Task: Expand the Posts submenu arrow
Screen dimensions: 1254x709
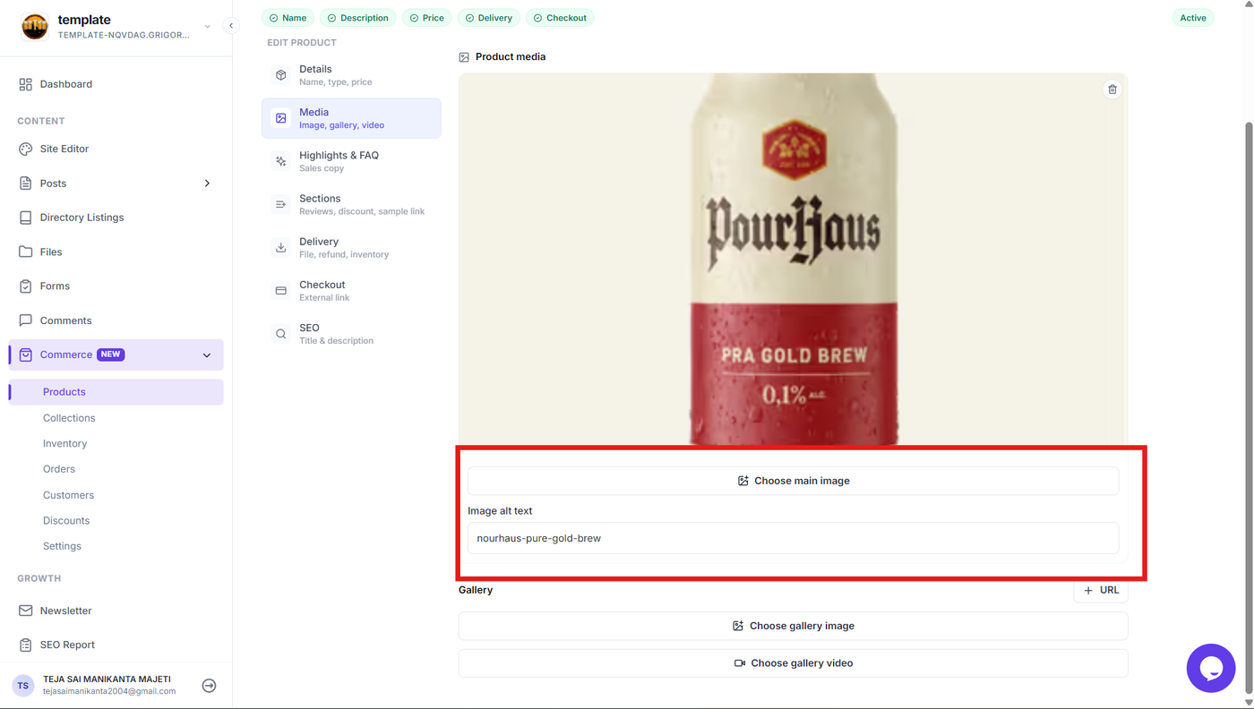Action: (207, 184)
